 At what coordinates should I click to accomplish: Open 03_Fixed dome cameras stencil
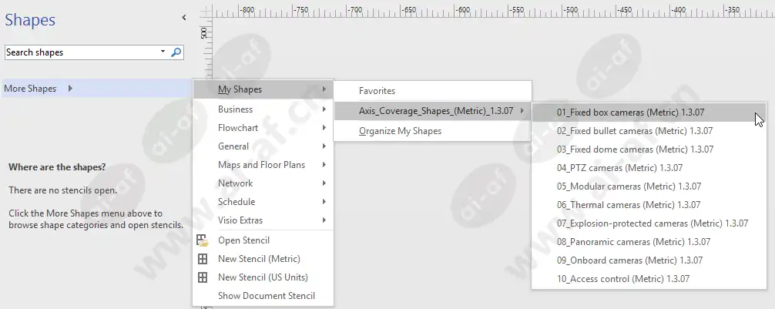point(649,149)
